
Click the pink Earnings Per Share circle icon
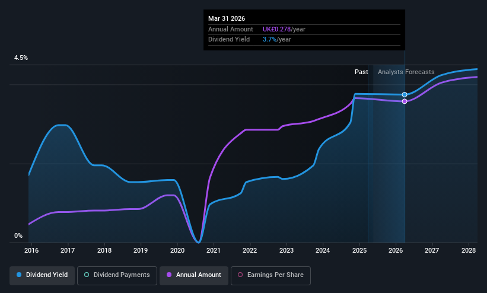click(x=240, y=275)
